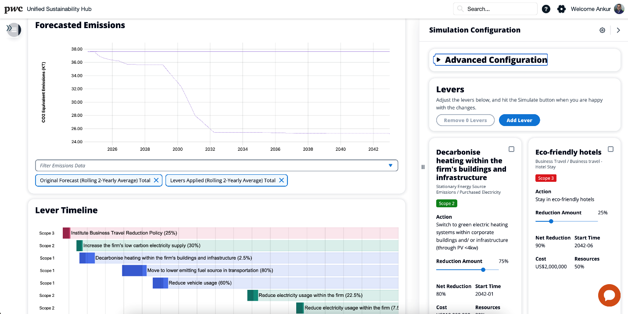628x314 pixels.
Task: Remove Levers Applied filter chip
Action: (281, 180)
